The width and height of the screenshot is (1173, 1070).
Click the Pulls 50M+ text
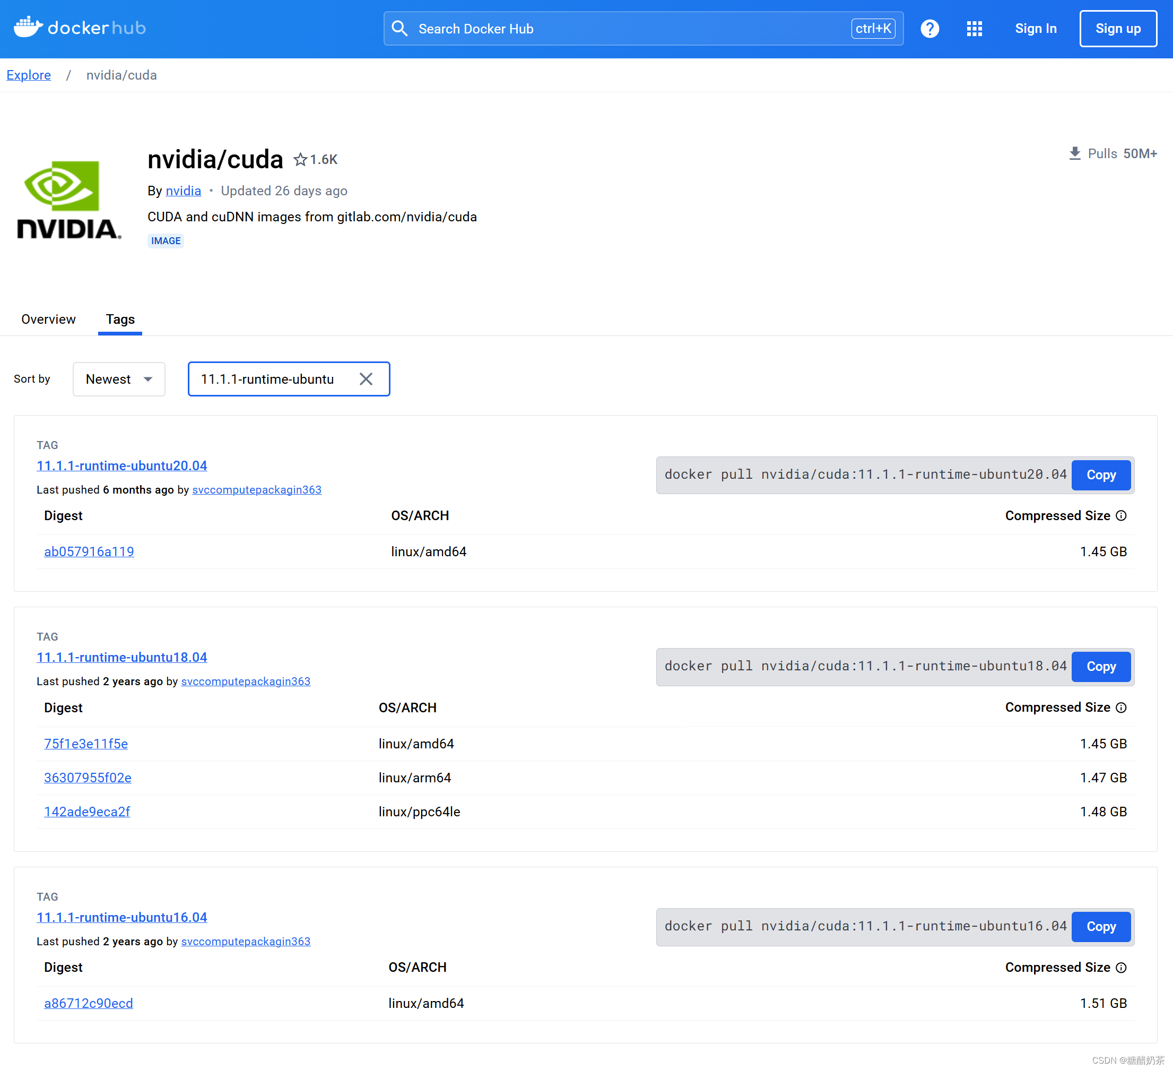coord(1123,153)
